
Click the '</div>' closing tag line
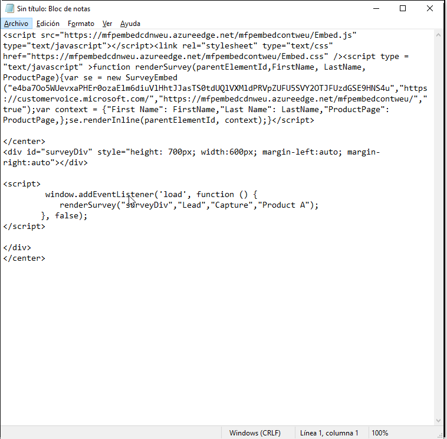[x=17, y=248]
